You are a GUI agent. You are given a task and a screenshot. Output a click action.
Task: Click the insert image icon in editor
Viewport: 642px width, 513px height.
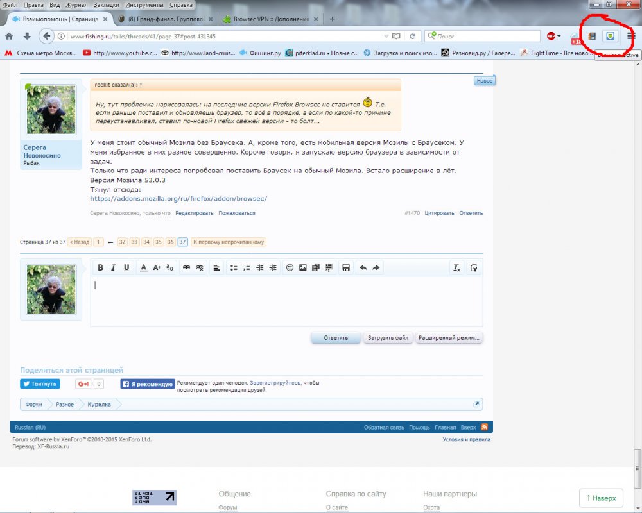[302, 267]
